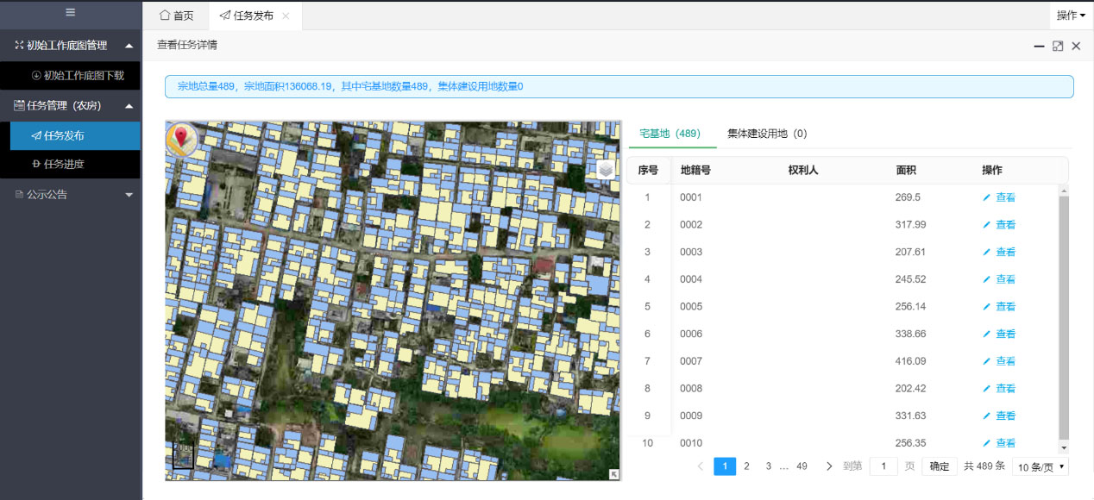Click 查看 for parcel 0002
Viewport: 1094px width, 500px height.
(x=999, y=225)
